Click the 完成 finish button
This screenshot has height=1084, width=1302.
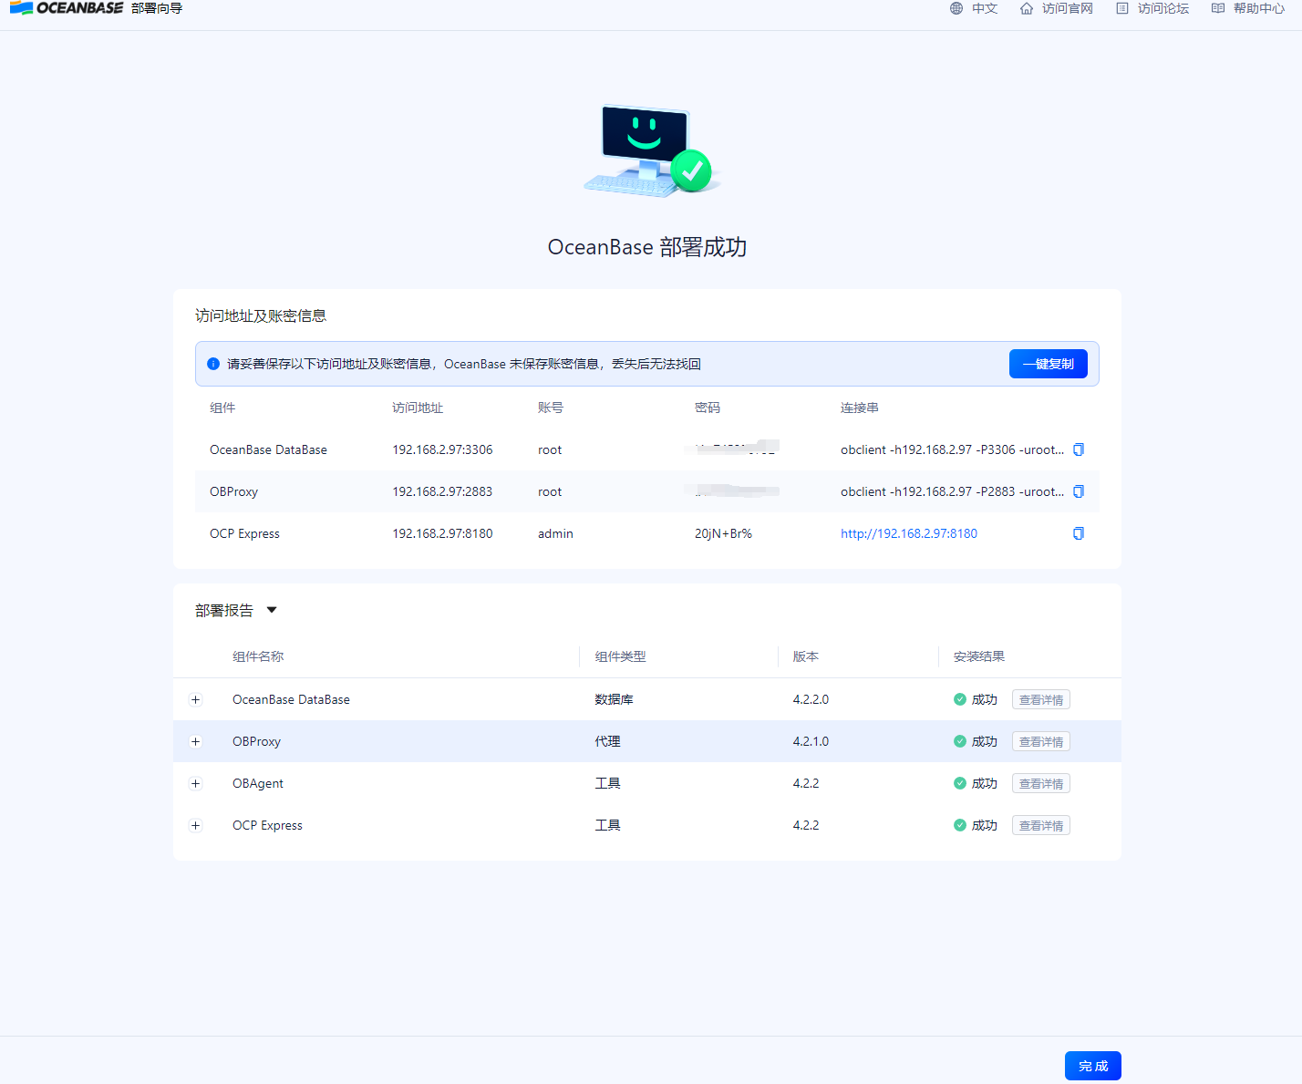(1093, 1066)
